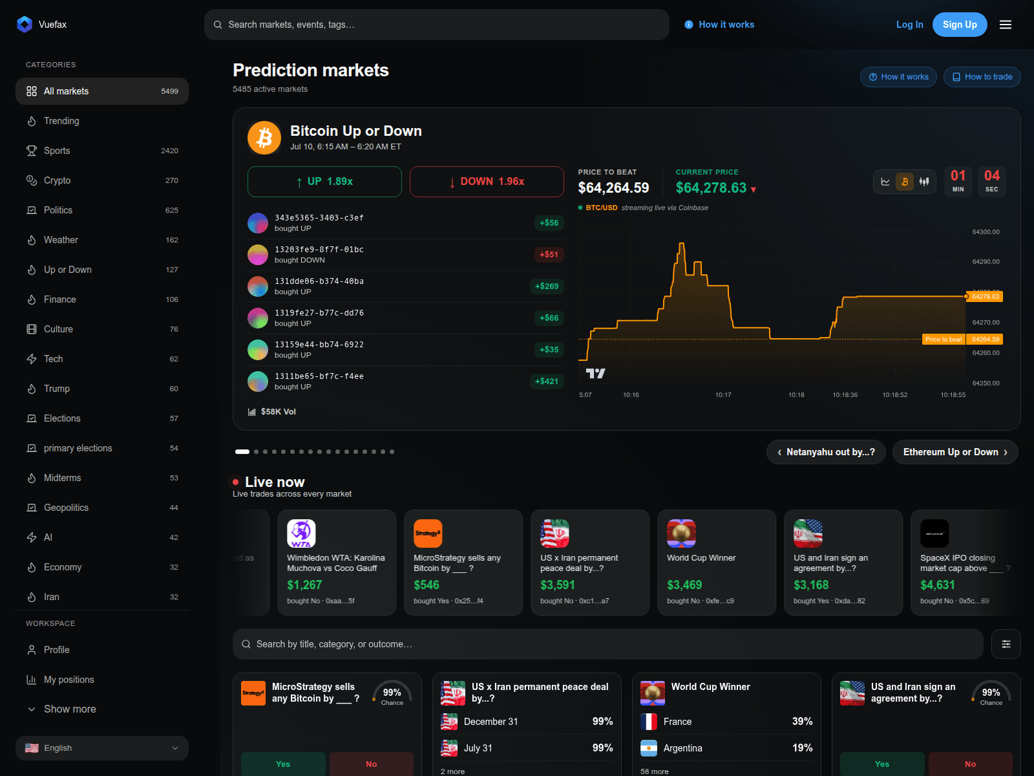The width and height of the screenshot is (1034, 776).
Task: Click the SpaceX IPO market icon
Action: click(934, 533)
